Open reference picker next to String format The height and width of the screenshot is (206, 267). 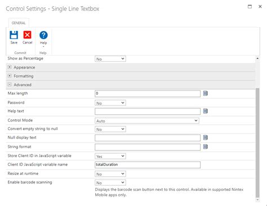point(206,146)
